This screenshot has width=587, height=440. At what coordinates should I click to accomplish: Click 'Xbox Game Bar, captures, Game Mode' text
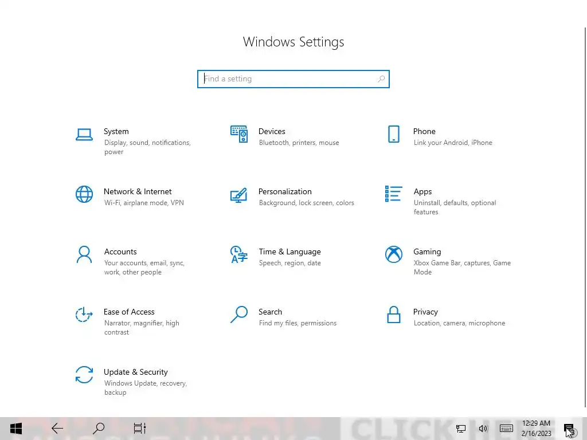tap(462, 268)
